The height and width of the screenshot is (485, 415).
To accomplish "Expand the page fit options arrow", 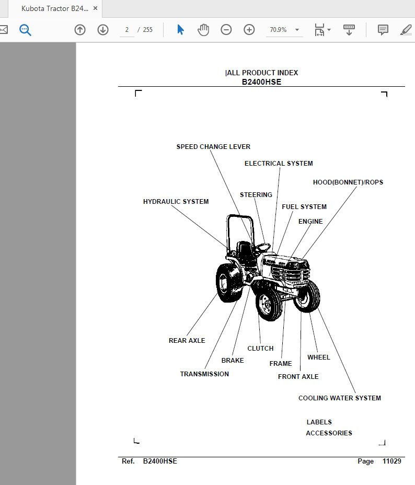I will tap(329, 30).
